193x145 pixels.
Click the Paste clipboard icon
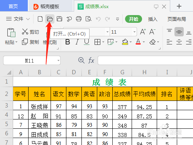(11, 32)
